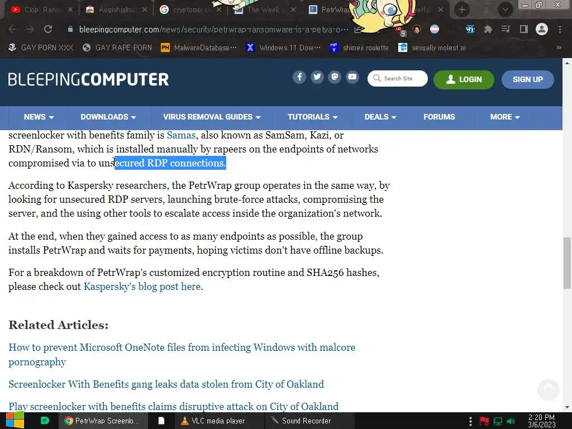Click the SIGN UP button

(x=527, y=79)
